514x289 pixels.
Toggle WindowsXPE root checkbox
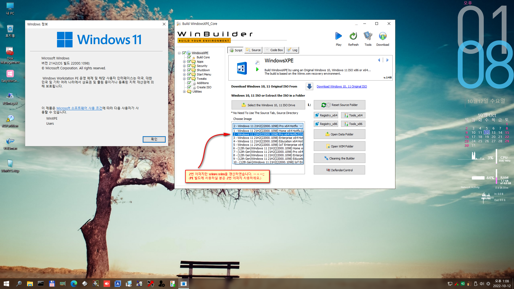(x=184, y=53)
